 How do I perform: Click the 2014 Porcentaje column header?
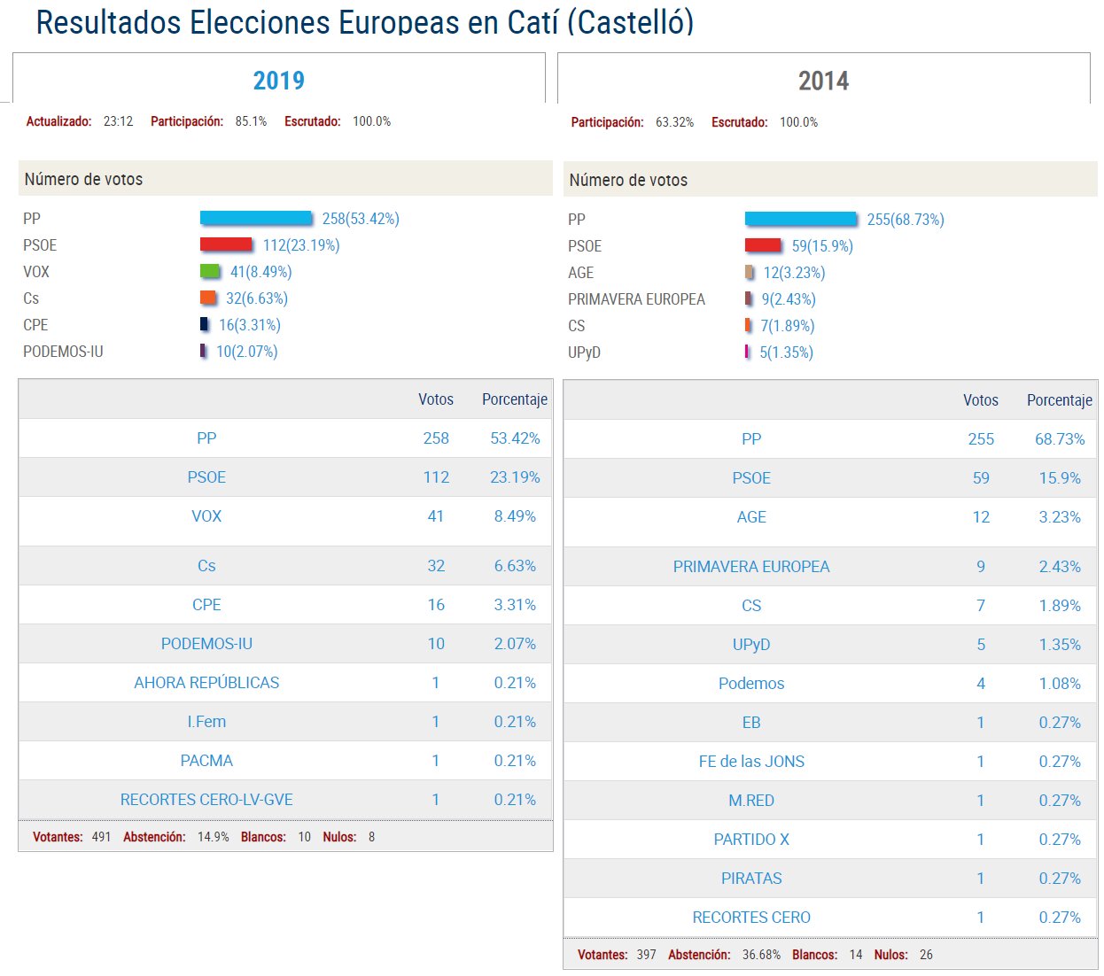[x=1060, y=400]
